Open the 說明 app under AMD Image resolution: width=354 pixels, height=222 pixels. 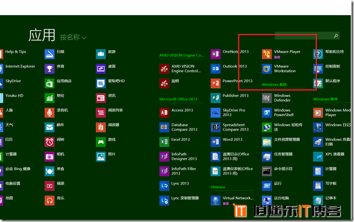click(x=169, y=83)
